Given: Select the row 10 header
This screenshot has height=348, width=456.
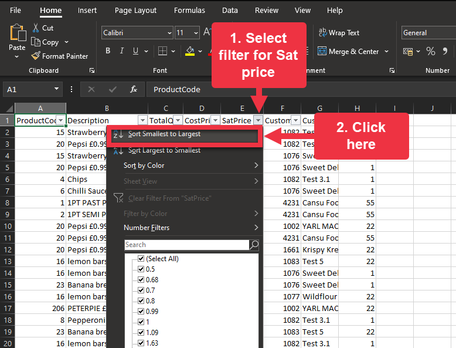Looking at the screenshot, I should [x=7, y=227].
